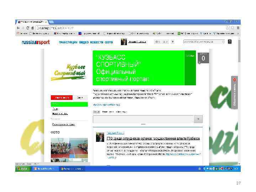Open the Windows Пуск start button
The image size is (256, 192).
23,169
